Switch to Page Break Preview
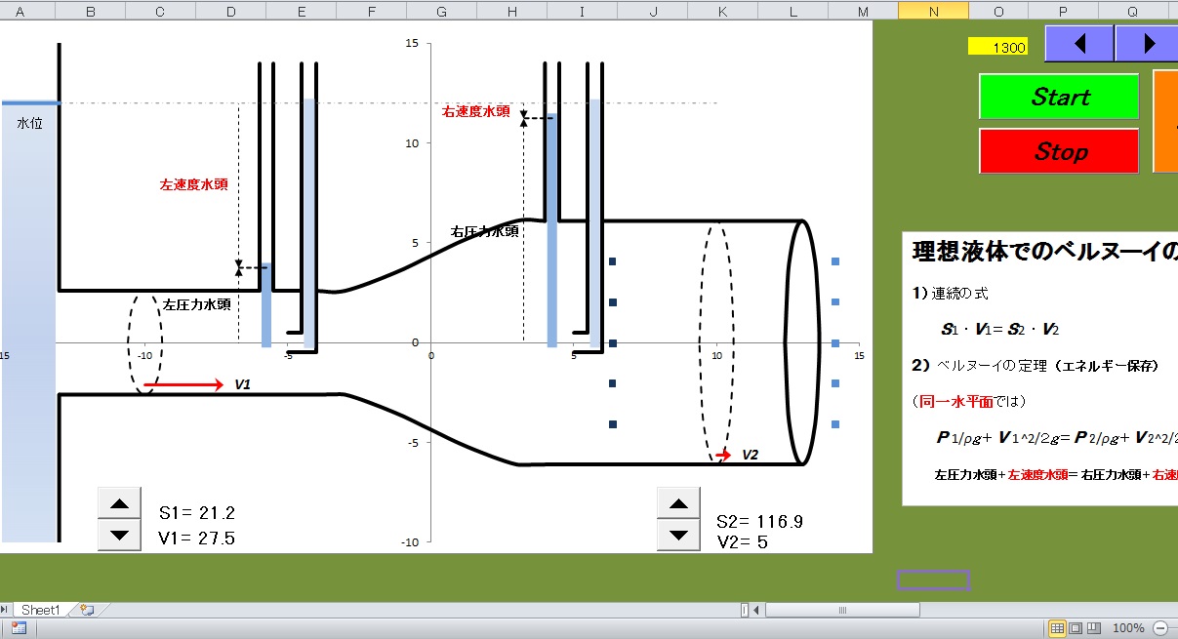Viewport: 1178px width, 639px height. 1093,628
